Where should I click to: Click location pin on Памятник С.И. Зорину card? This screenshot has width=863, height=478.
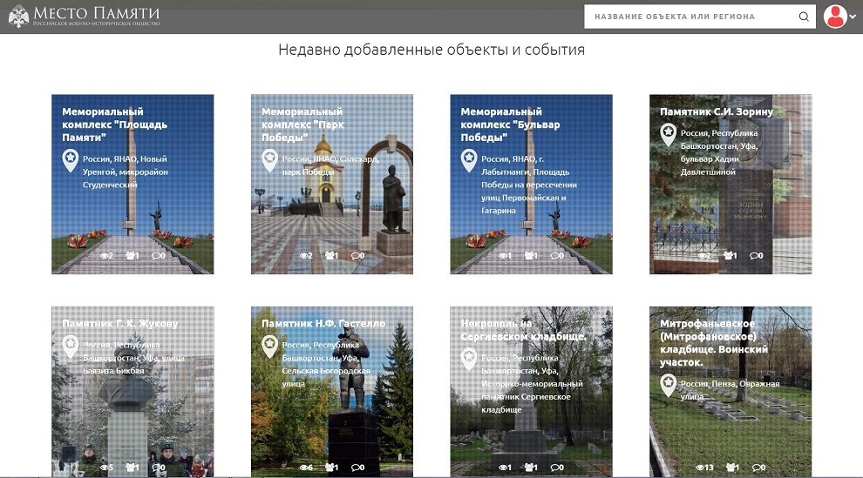tap(669, 134)
